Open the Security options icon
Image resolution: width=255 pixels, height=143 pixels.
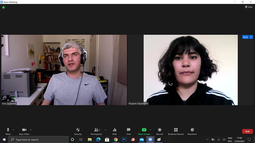[78, 130]
